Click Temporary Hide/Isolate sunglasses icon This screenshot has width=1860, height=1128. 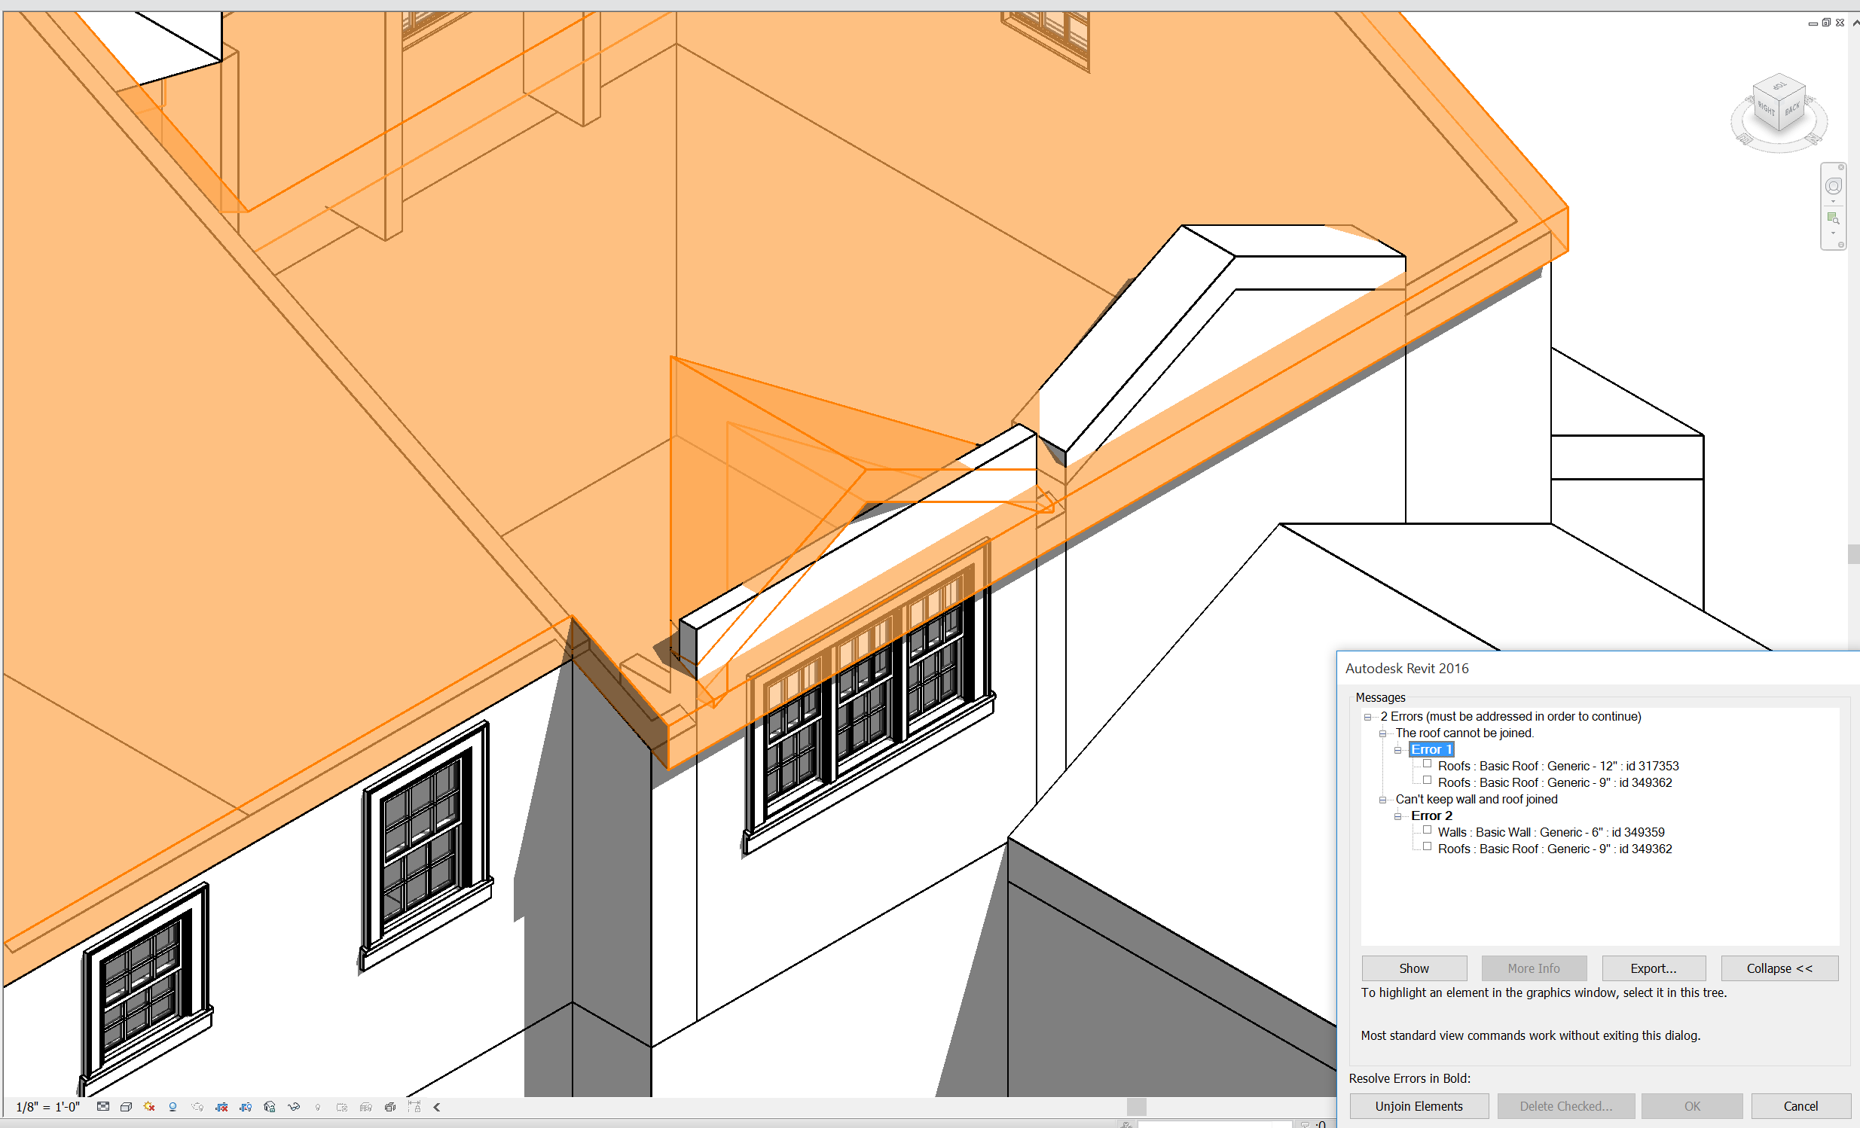click(294, 1107)
